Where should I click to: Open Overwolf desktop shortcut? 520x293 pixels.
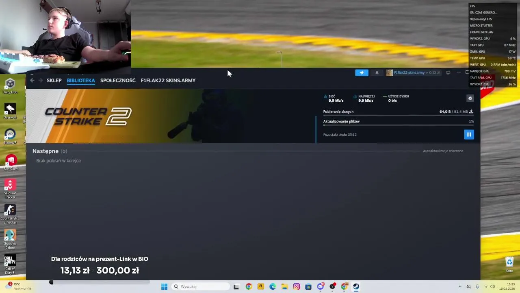(x=10, y=112)
